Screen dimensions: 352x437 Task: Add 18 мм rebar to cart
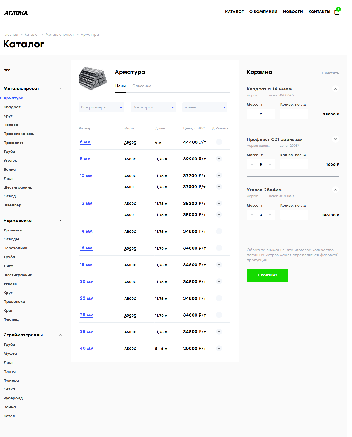219,265
